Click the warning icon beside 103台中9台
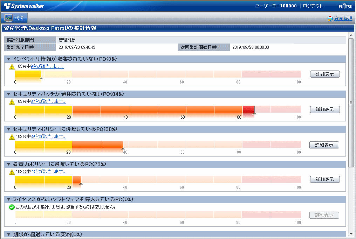This screenshot has height=239, width=356. point(12,67)
